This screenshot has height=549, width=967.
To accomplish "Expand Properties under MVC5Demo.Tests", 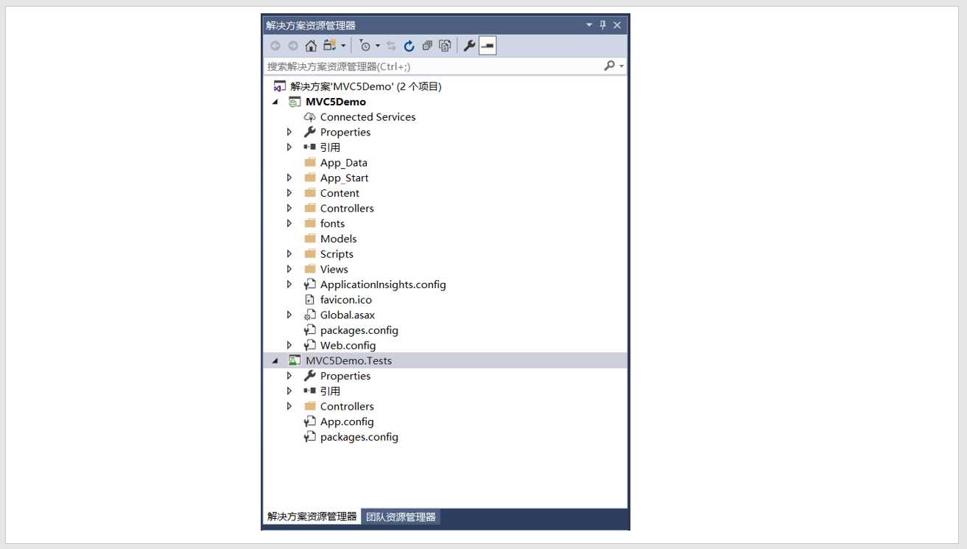I will [289, 376].
